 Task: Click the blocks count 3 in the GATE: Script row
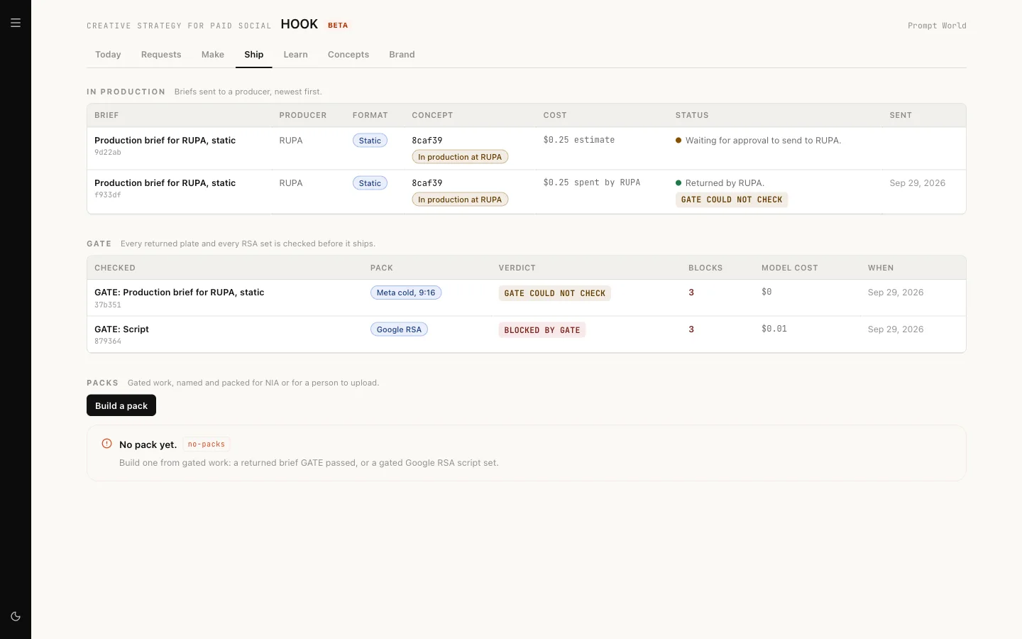click(x=691, y=329)
